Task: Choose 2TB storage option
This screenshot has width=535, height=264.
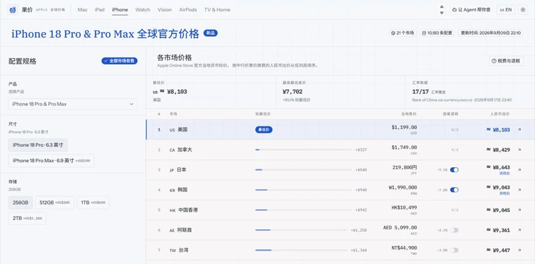Action: (x=27, y=219)
